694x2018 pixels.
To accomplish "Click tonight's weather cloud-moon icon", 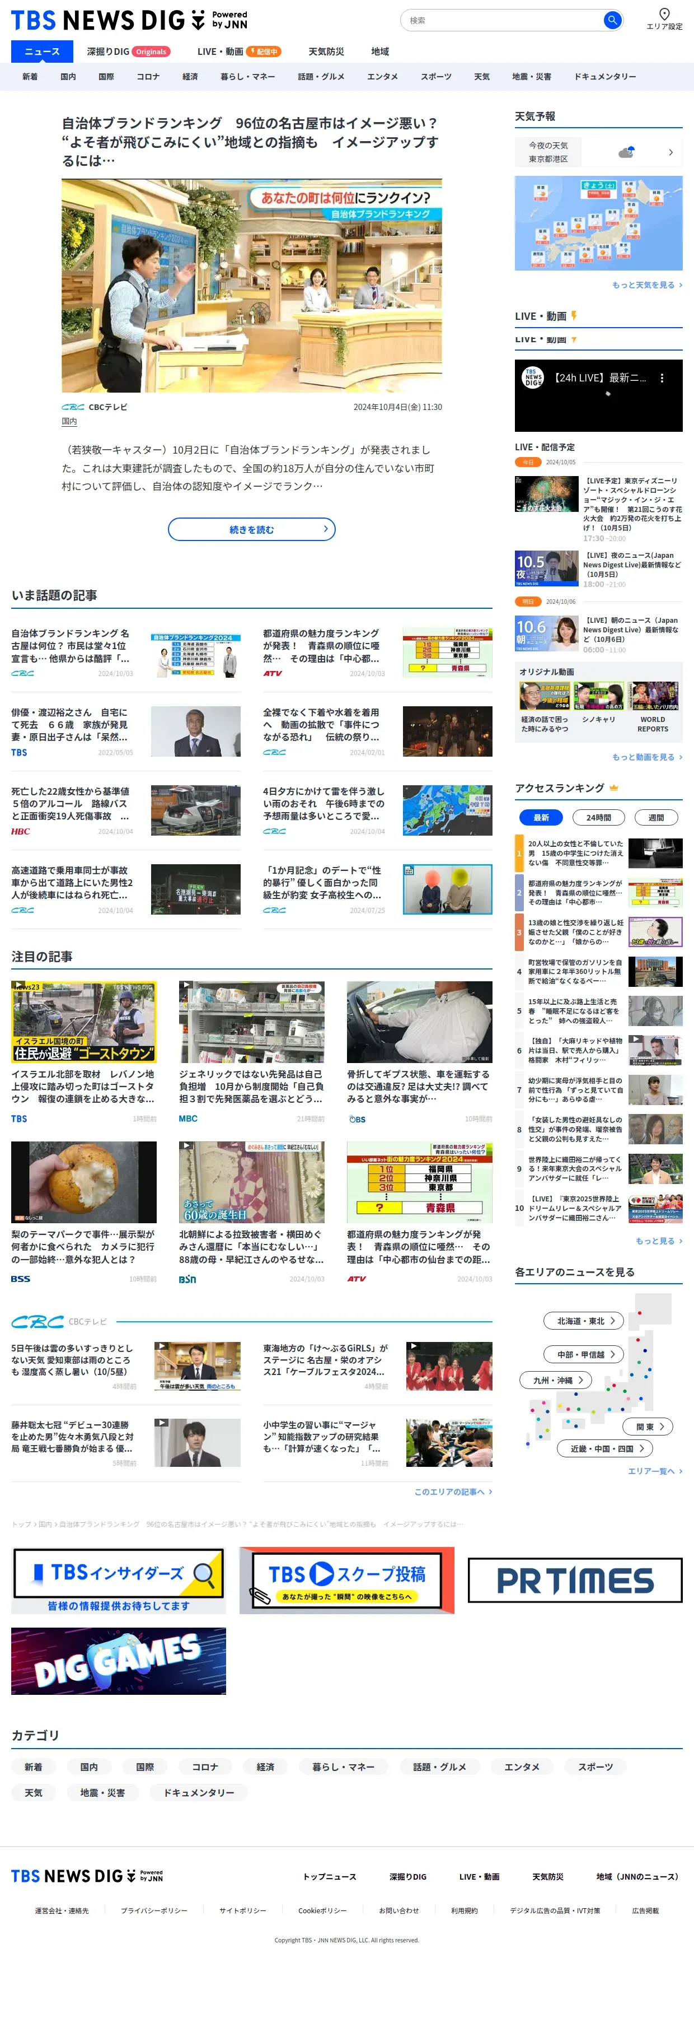I will pos(626,152).
